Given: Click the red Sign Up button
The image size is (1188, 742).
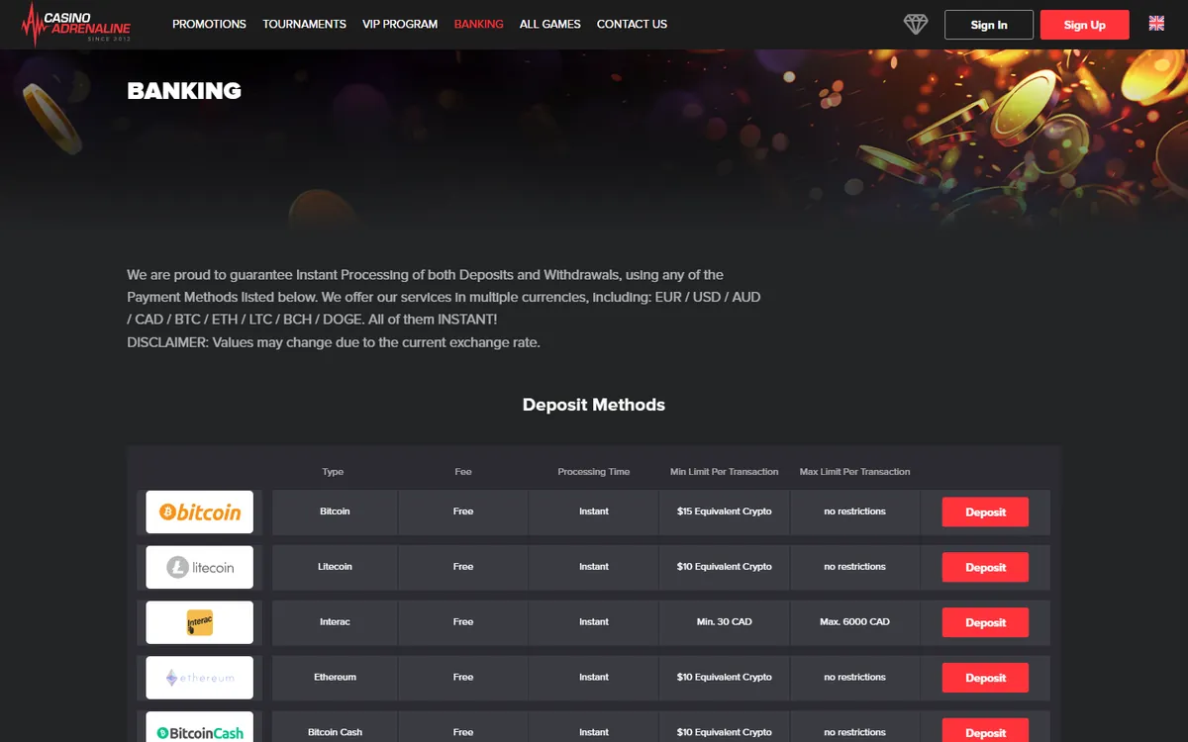Looking at the screenshot, I should click(x=1085, y=25).
